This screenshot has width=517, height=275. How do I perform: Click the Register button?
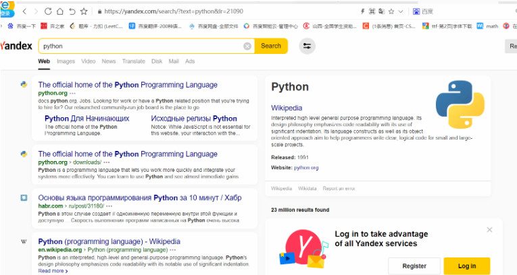(414, 266)
